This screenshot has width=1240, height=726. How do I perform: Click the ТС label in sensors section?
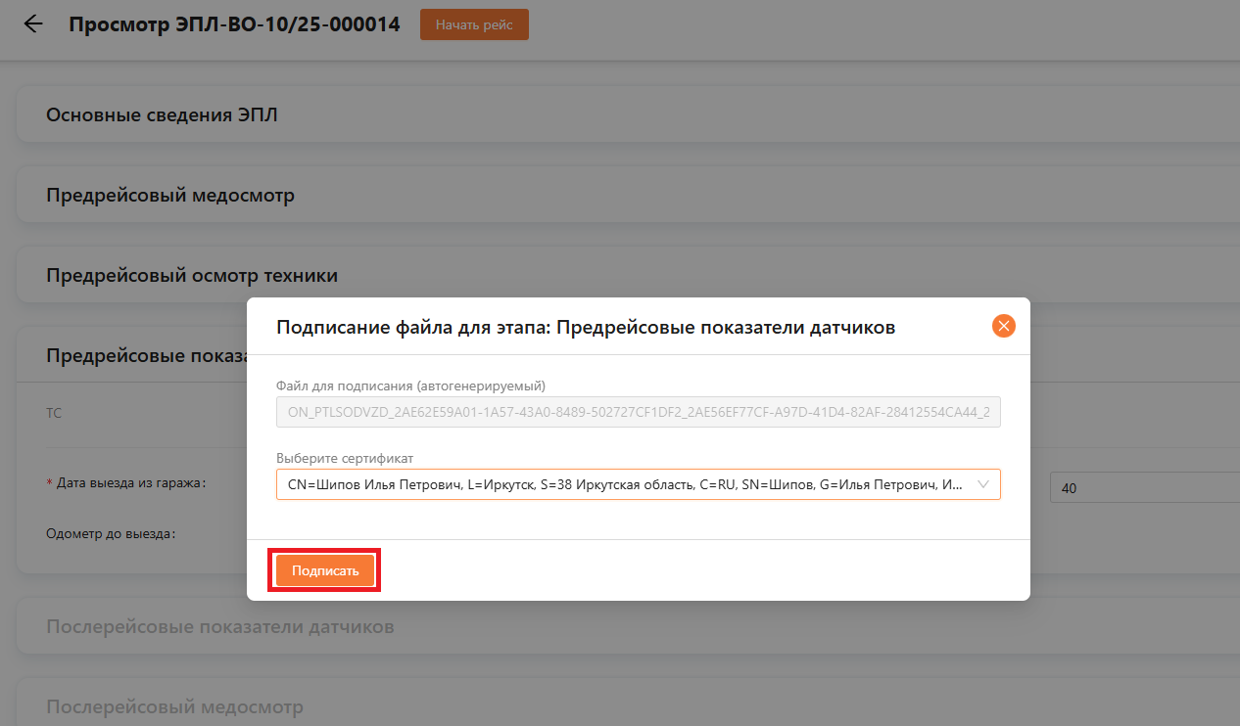[x=54, y=413]
